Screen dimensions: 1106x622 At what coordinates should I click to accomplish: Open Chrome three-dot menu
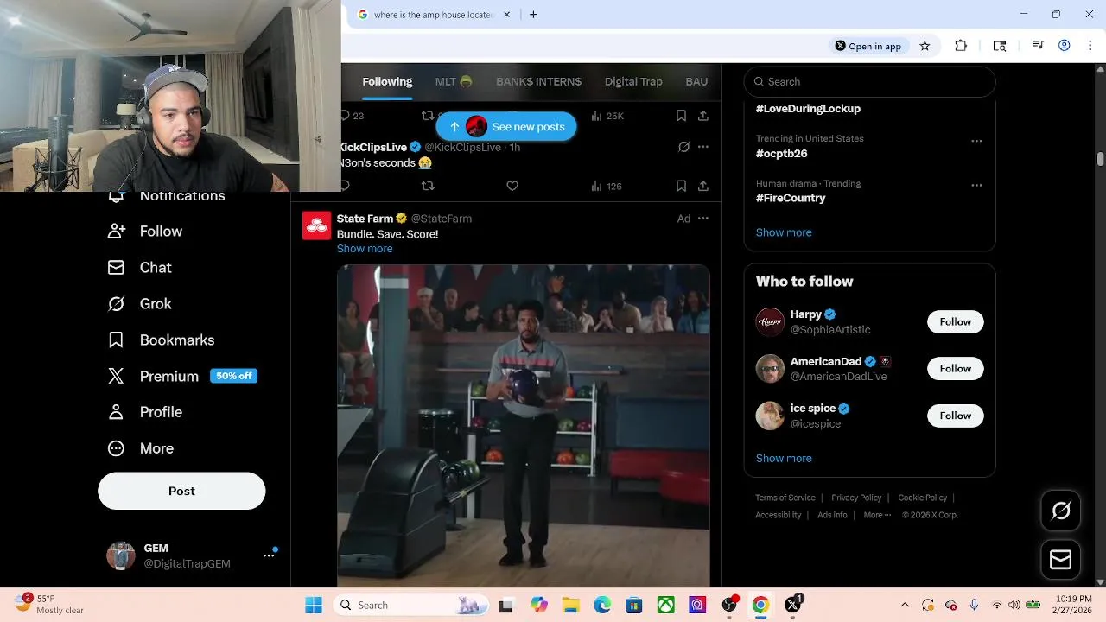point(1090,46)
